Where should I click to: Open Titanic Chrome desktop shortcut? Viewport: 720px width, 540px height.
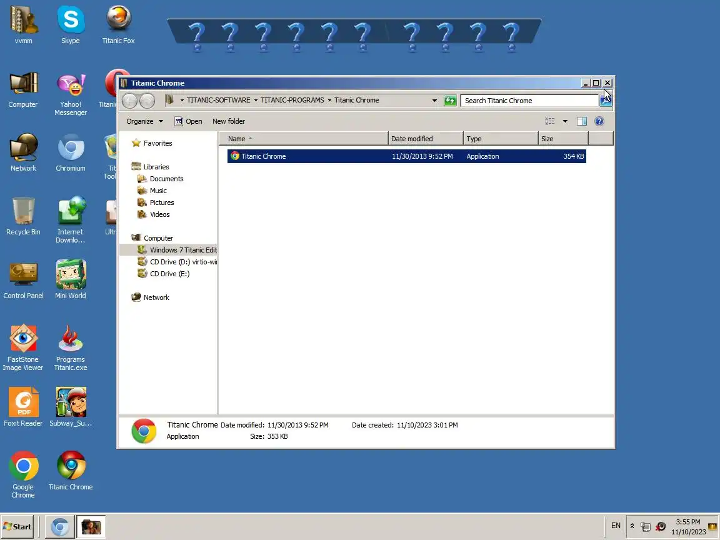coord(70,471)
